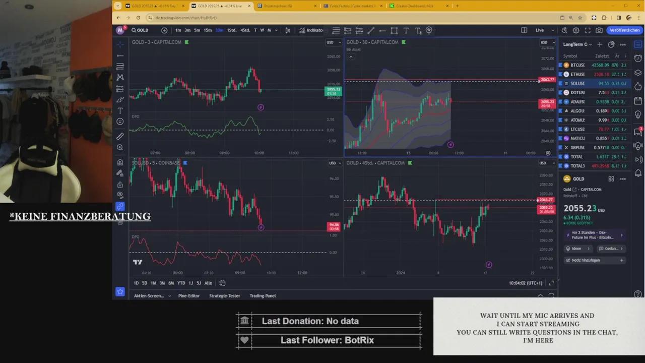
Task: Take a chart snapshot with camera icon
Action: (x=599, y=30)
